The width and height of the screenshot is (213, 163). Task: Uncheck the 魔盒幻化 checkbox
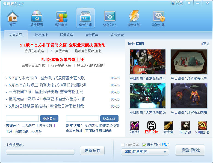(144, 145)
